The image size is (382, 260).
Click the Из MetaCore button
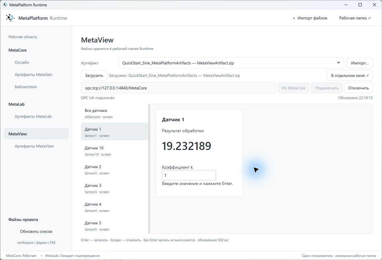[x=294, y=88]
